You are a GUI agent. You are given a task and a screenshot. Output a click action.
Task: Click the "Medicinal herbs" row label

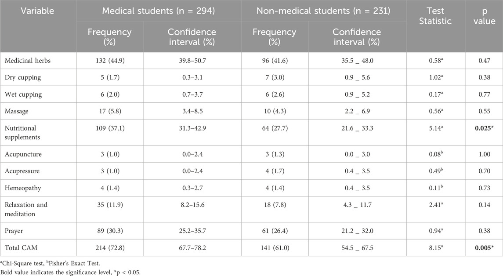[27, 61]
